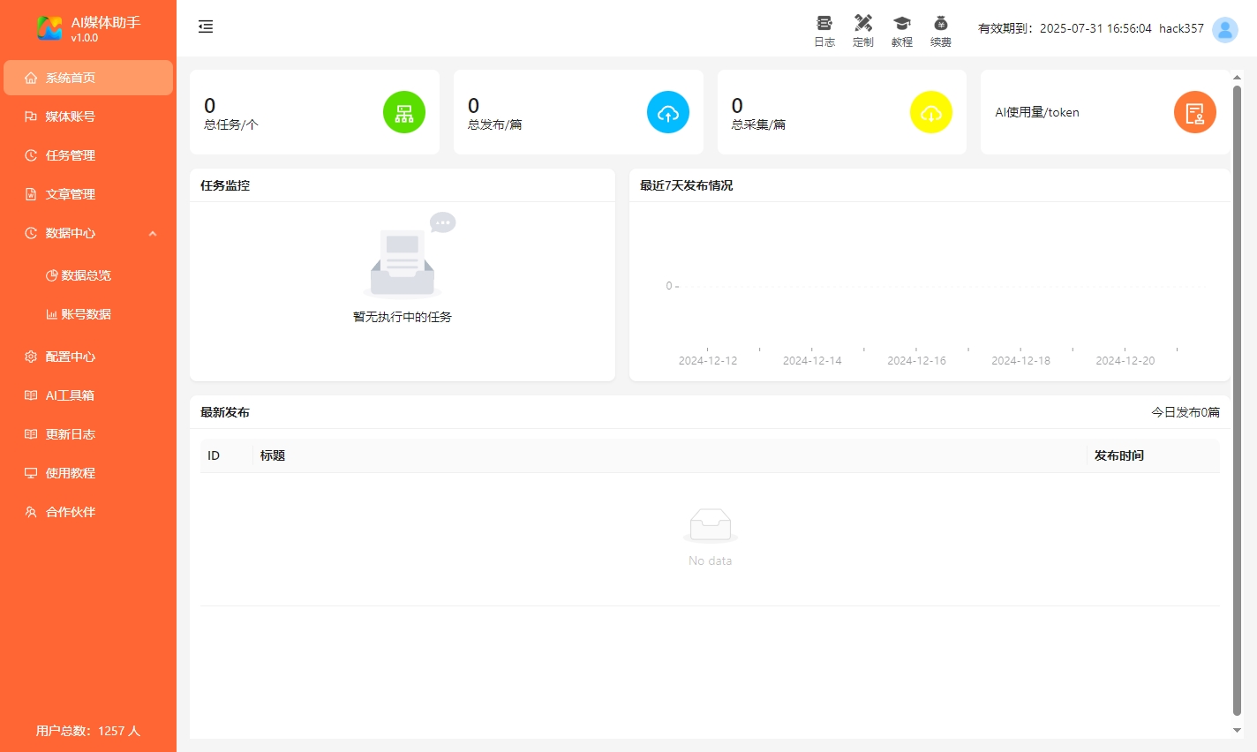Open AI工具箱 menu item
Screen dimensions: 1257x752
[88, 395]
